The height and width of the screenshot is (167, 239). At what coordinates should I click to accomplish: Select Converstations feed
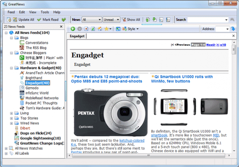coord(37,43)
